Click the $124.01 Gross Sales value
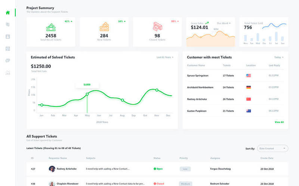Viewport: 299px width, 186px height. (199, 28)
